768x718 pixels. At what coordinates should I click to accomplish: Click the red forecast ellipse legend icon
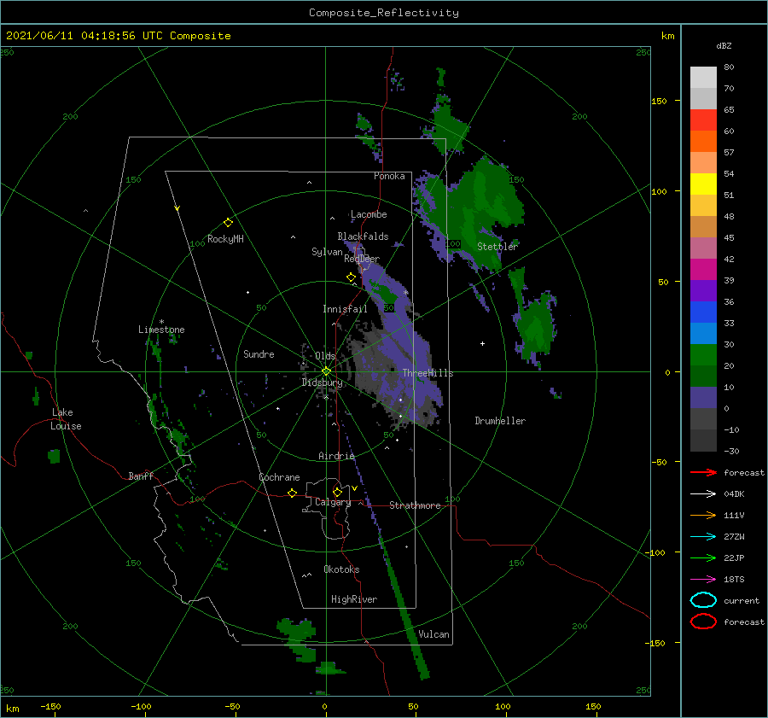click(x=703, y=622)
